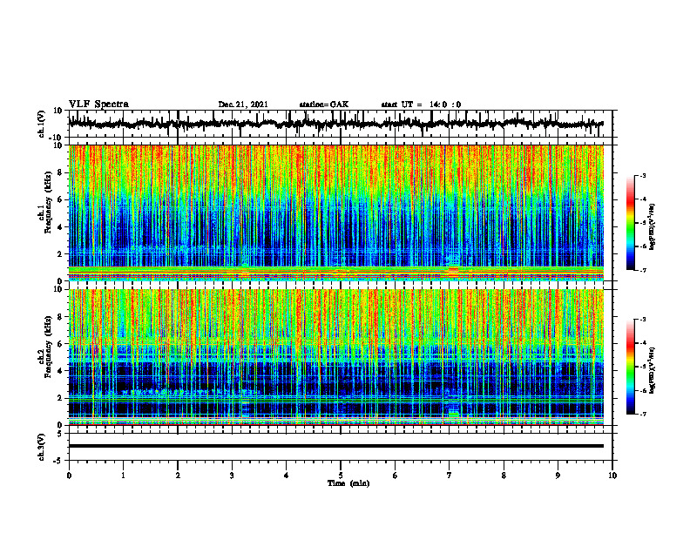Screen dimensions: 690x533
Task: Click the "4" frequency tick on ch.2 axis
Action: click(61, 371)
